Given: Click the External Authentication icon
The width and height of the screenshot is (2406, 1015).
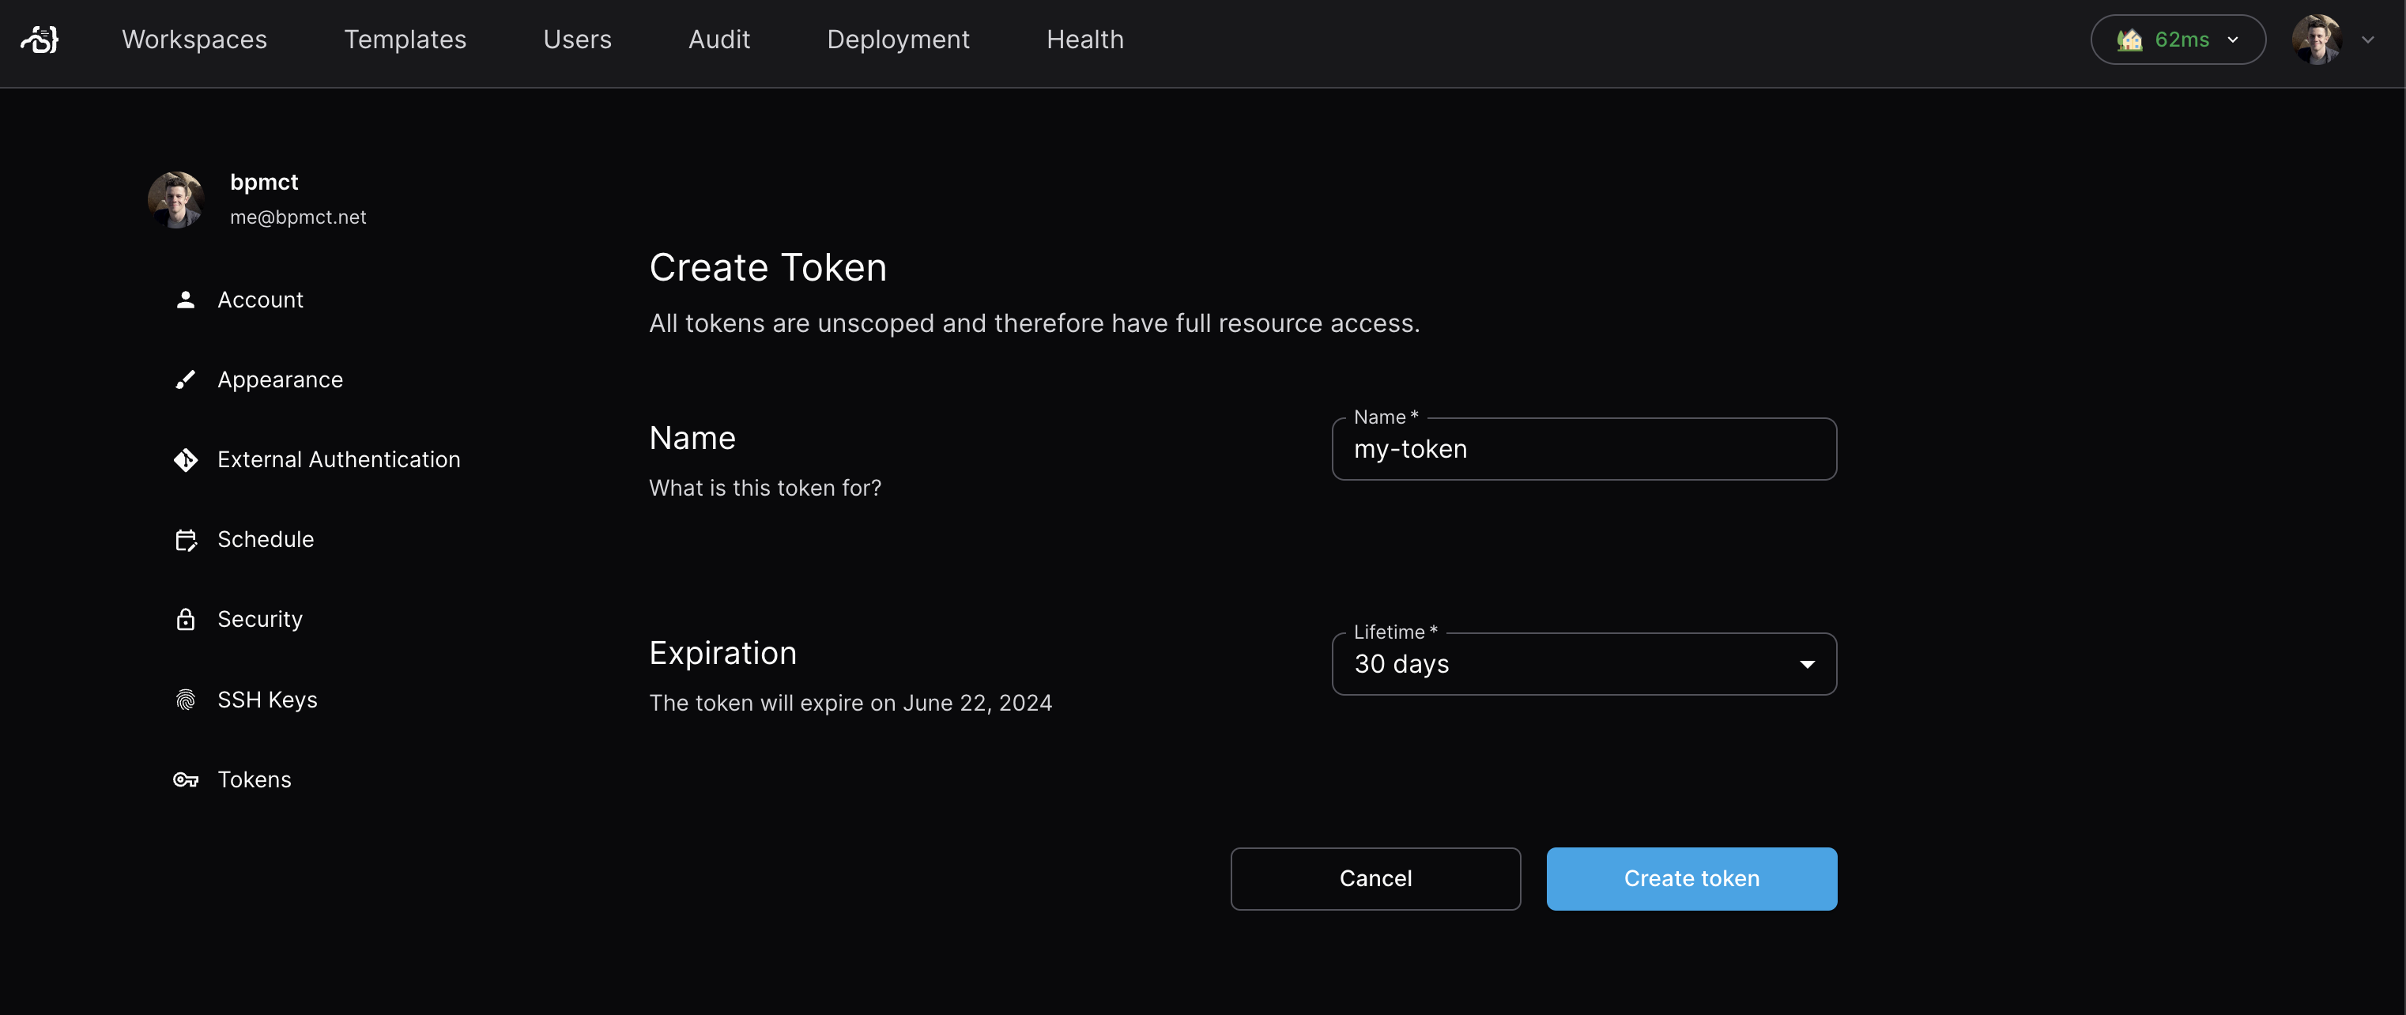Looking at the screenshot, I should coord(186,459).
